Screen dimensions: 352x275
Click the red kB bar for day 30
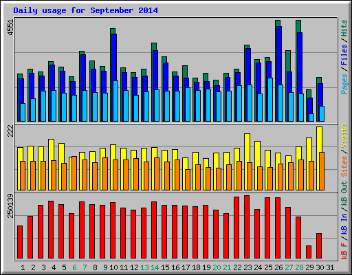(x=319, y=246)
